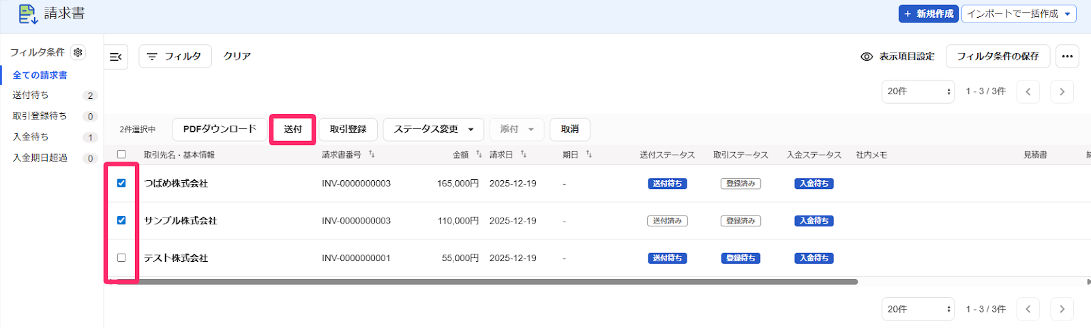The height and width of the screenshot is (328, 1091).
Task: Sort by 期日 column sort arrows
Action: (x=588, y=155)
